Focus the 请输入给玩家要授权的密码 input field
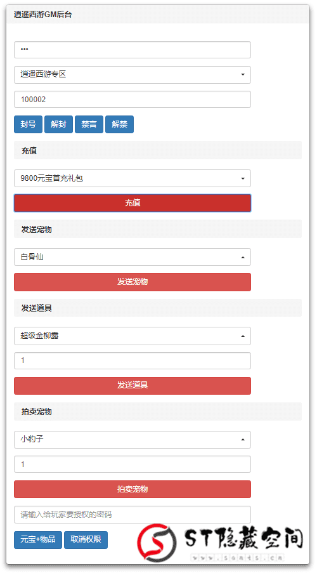The height and width of the screenshot is (573, 317). 133,515
